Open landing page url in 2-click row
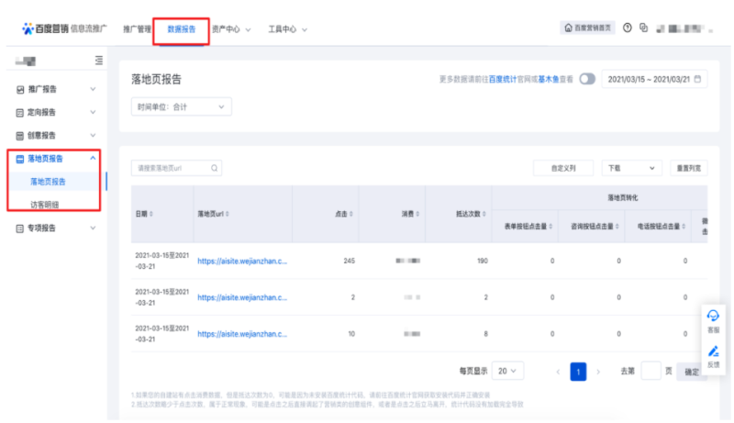The image size is (734, 423). [242, 297]
